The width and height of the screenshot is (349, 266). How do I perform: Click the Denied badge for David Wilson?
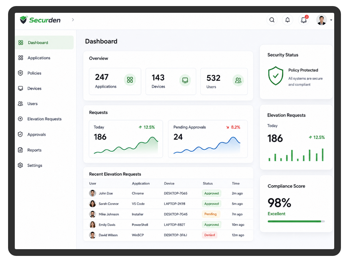click(209, 235)
